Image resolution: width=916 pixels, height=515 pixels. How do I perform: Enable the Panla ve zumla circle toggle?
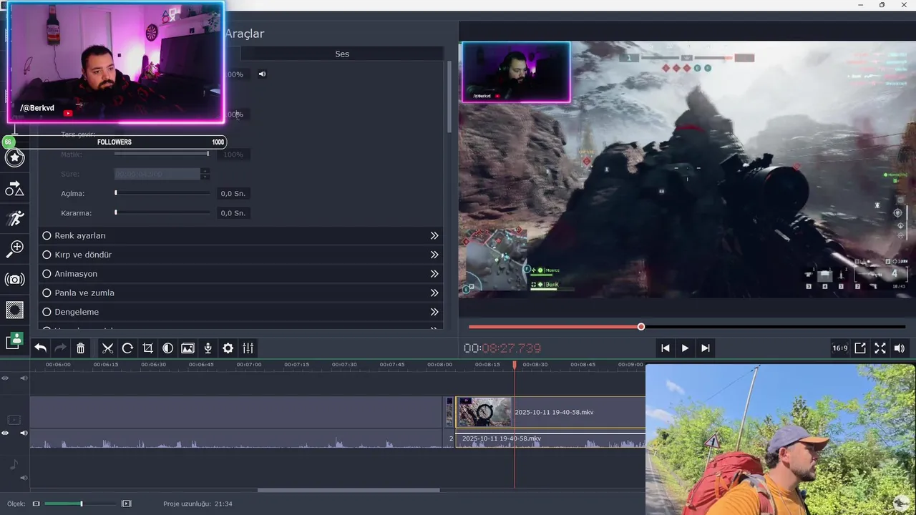[47, 293]
